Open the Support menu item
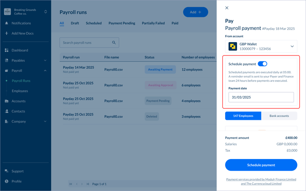The width and height of the screenshot is (306, 191). (x=17, y=171)
